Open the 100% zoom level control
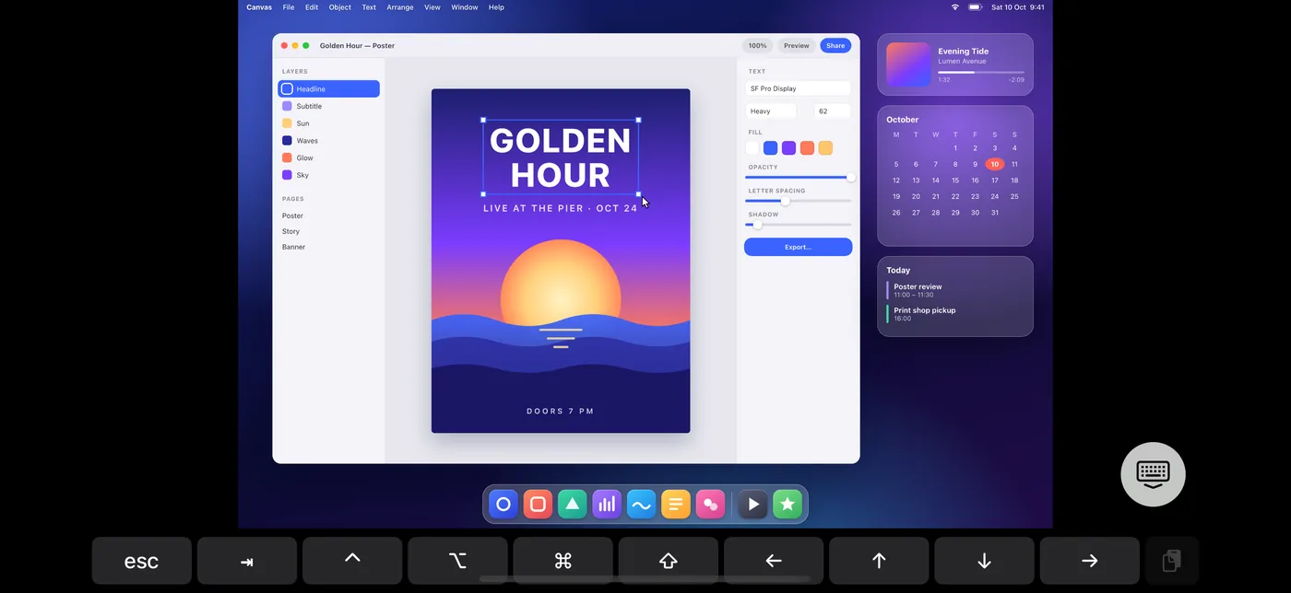Image resolution: width=1291 pixels, height=593 pixels. pos(758,45)
